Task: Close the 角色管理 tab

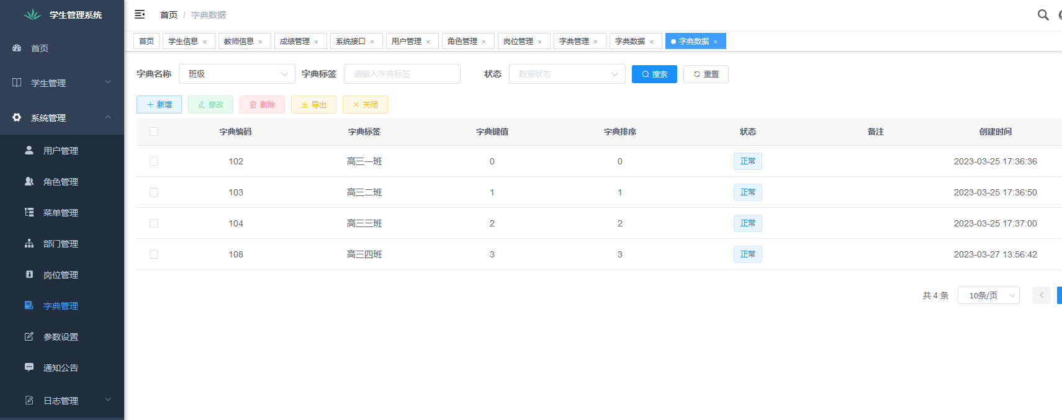Action: [x=484, y=42]
